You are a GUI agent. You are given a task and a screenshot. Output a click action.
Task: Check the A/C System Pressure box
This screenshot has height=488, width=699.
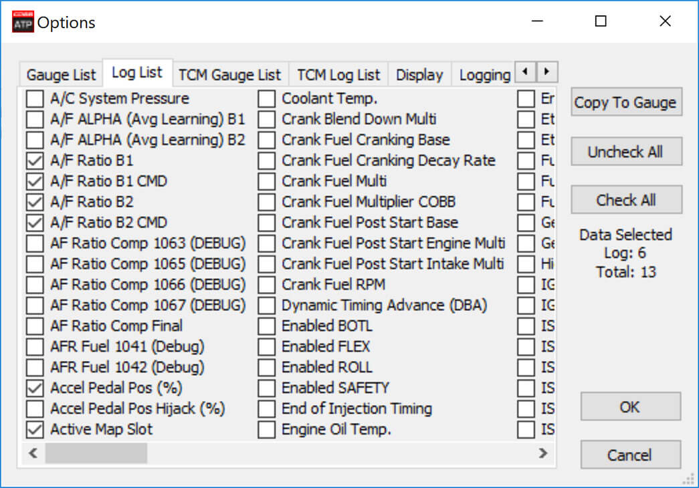(x=34, y=98)
